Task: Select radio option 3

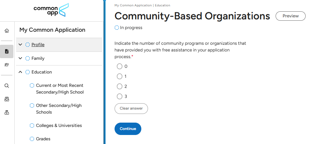Action: pyautogui.click(x=120, y=97)
